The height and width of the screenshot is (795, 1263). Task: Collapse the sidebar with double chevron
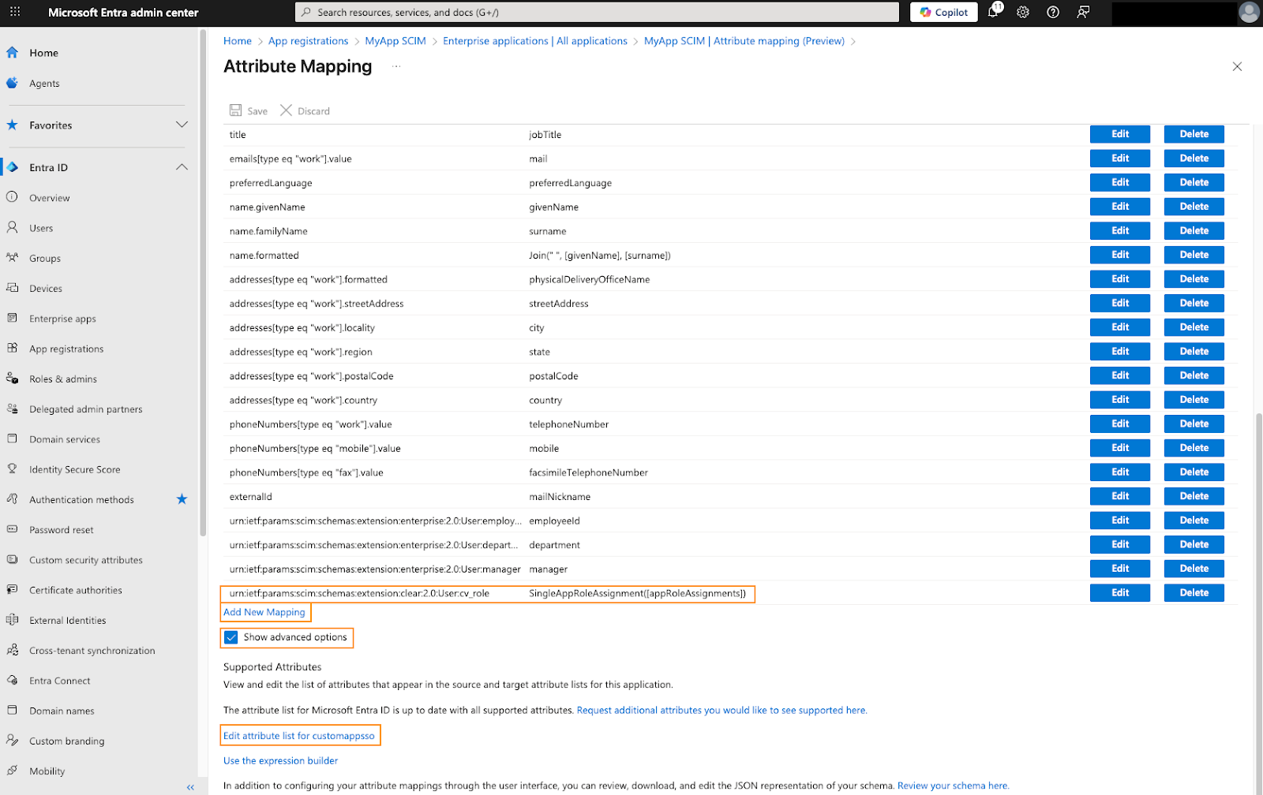tap(190, 787)
